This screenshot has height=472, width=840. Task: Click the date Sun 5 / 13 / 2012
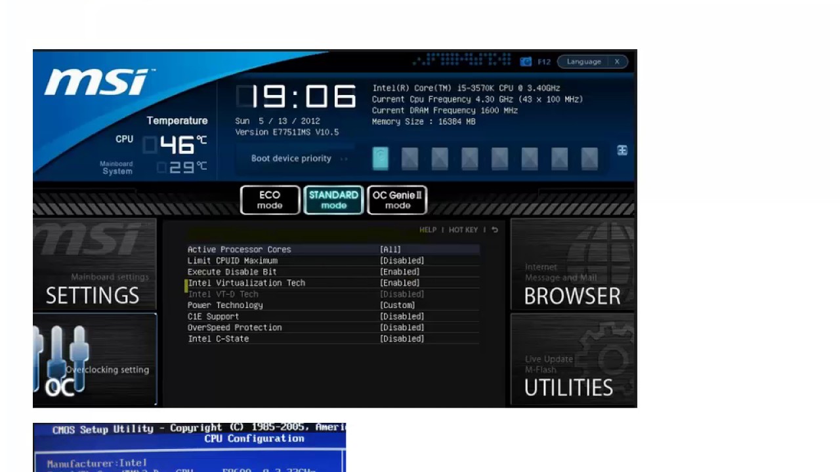coord(278,121)
